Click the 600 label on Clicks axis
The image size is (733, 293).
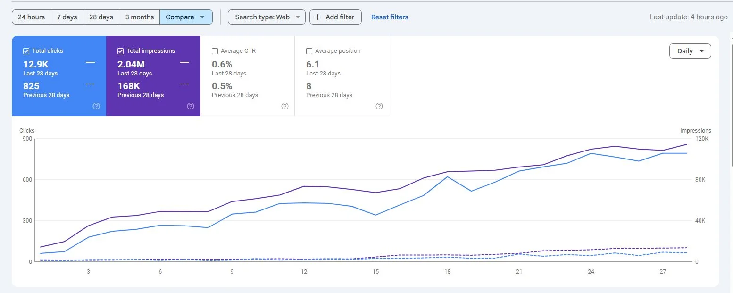point(27,180)
